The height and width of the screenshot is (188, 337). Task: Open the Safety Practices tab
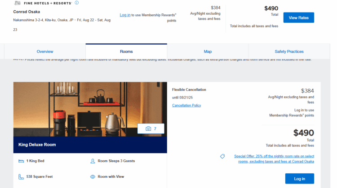click(x=289, y=51)
